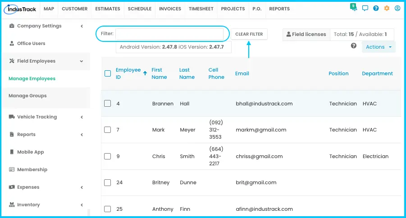The height and width of the screenshot is (218, 406).
Task: Click email markm@gmail.com
Action: [x=261, y=130]
